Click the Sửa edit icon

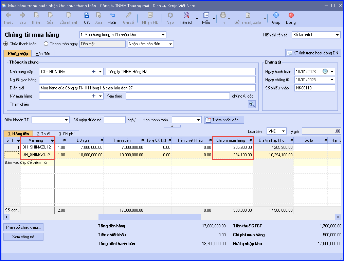click(x=50, y=15)
